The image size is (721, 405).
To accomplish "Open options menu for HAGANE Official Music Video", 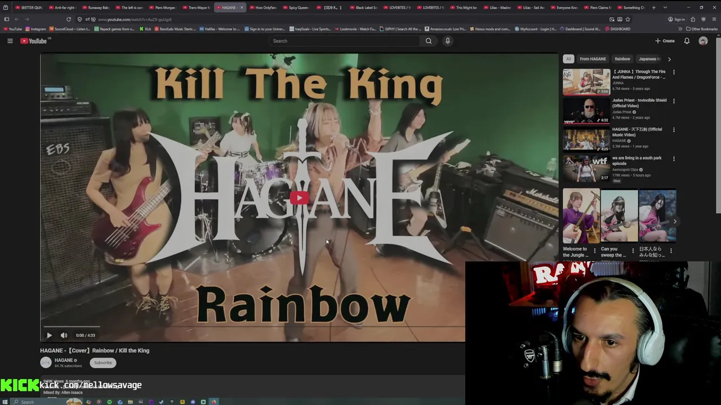I will 674,129.
